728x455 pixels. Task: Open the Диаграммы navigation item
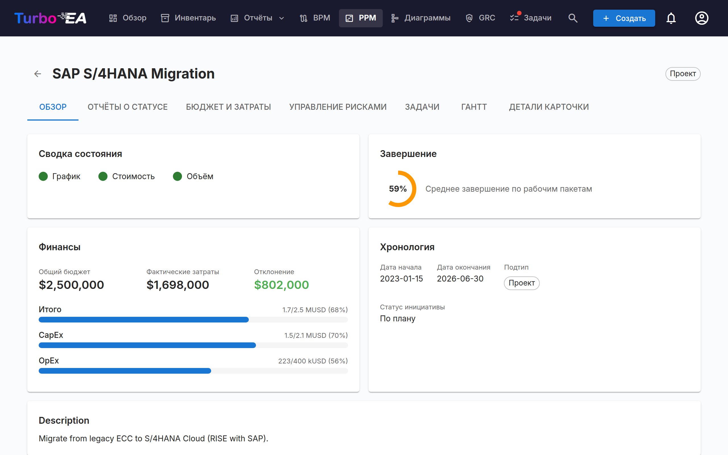[421, 18]
